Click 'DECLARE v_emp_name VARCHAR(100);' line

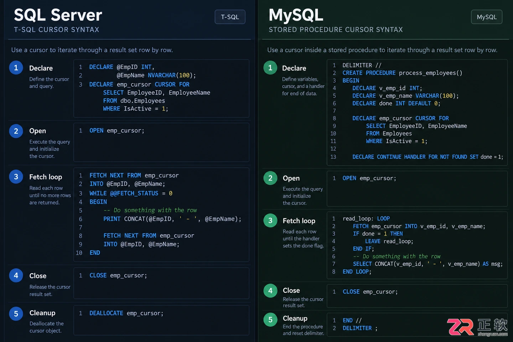(406, 96)
